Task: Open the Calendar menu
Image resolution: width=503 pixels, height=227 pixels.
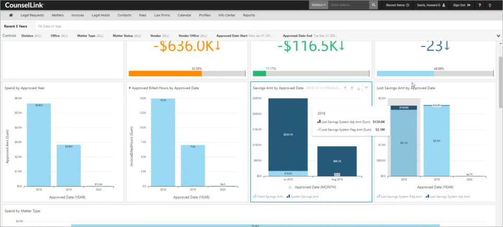Action: click(184, 15)
